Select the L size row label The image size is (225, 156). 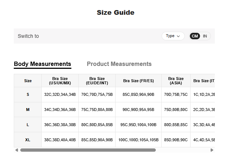[x=28, y=125]
